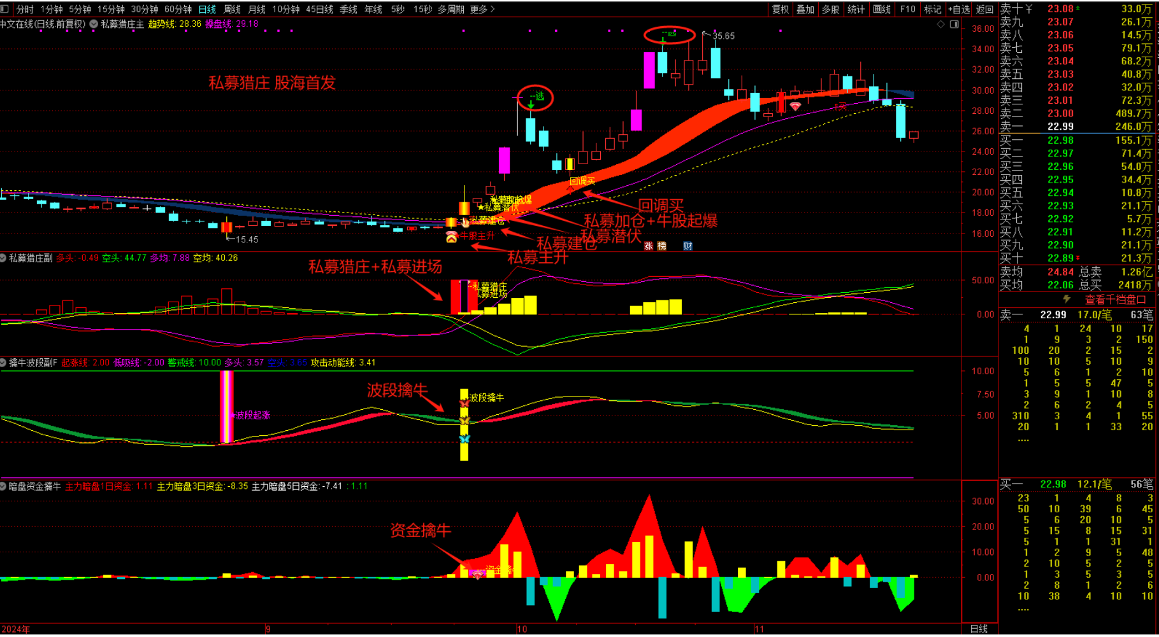Expand the 私募猎庄副 indicator menu

4,258
